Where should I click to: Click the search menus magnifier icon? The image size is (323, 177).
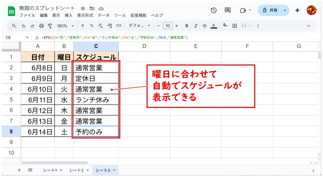click(14, 26)
